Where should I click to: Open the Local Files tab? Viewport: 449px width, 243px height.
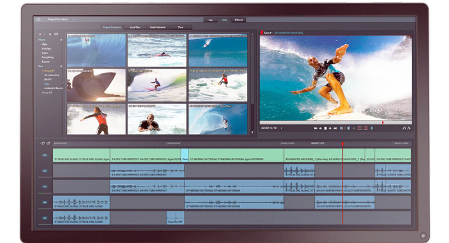pyautogui.click(x=135, y=27)
